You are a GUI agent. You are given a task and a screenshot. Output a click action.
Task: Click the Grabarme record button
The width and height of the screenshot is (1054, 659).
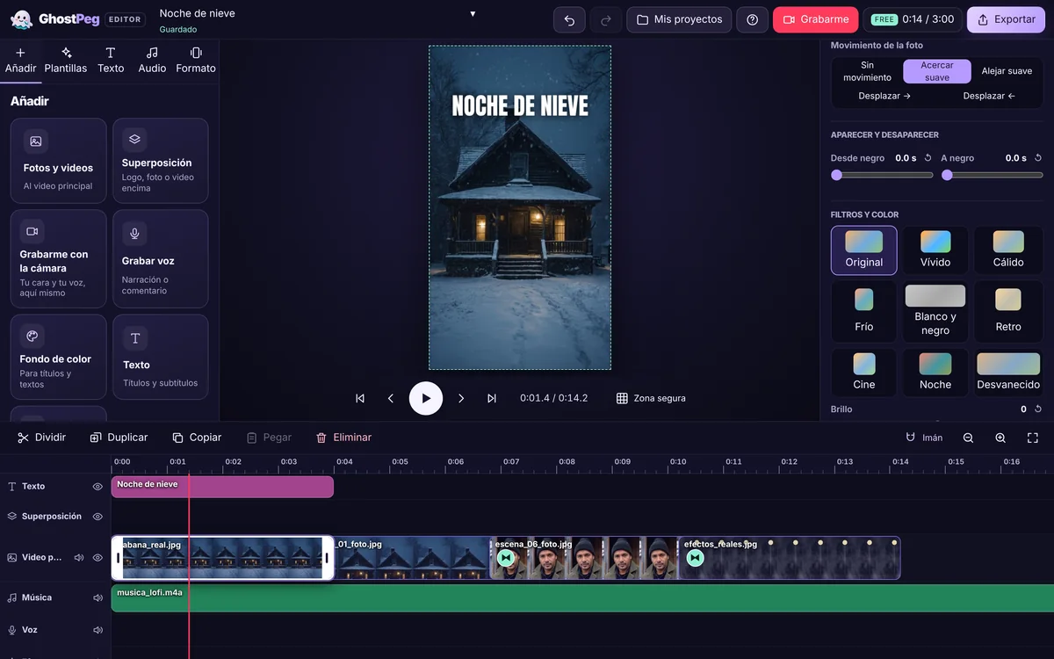(815, 19)
